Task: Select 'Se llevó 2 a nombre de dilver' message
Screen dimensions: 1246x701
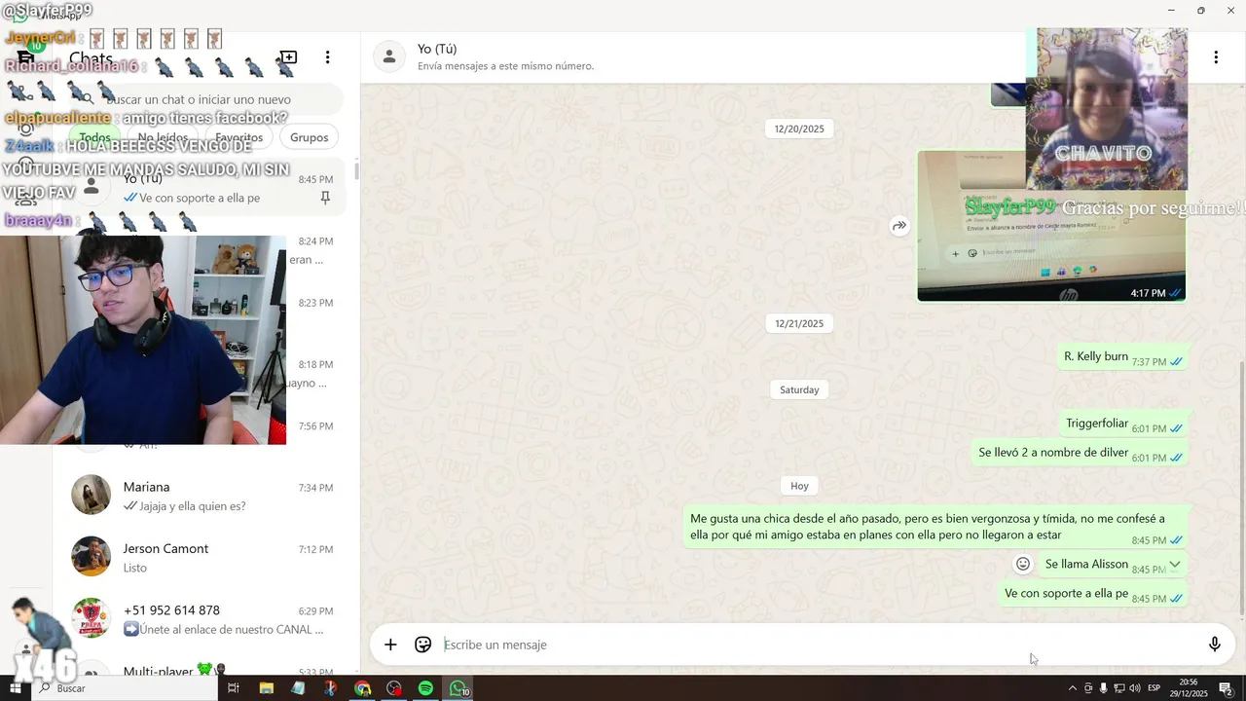Action: point(1080,453)
